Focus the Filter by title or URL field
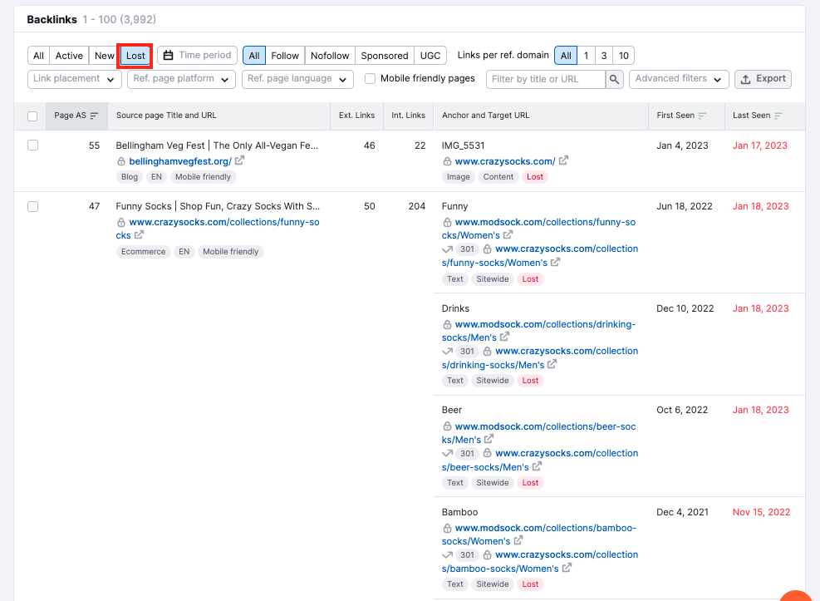This screenshot has width=820, height=601. tap(546, 79)
